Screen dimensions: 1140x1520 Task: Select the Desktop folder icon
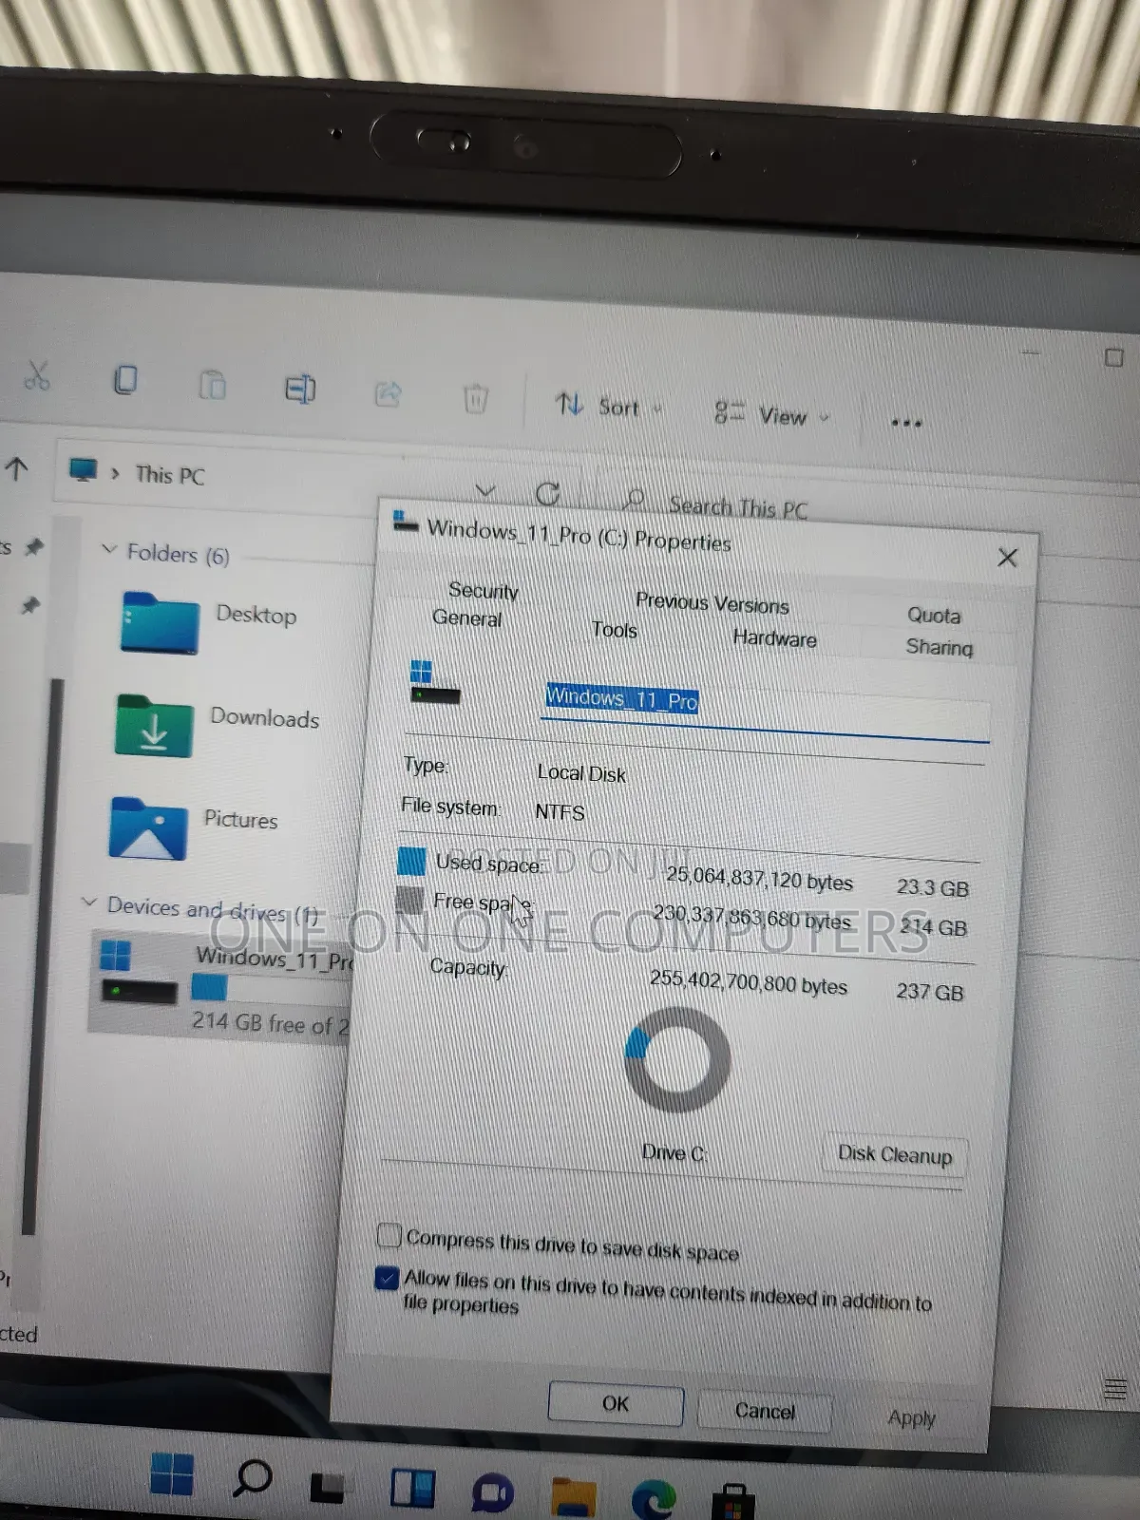click(x=160, y=623)
